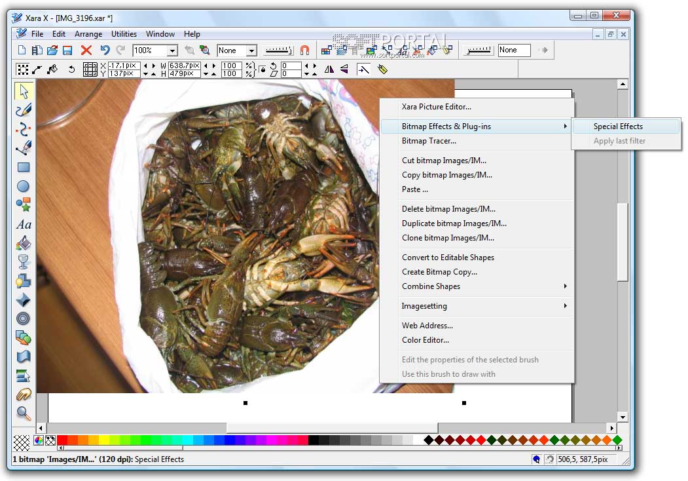
Task: Click the Undo arrow icon
Action: [105, 50]
